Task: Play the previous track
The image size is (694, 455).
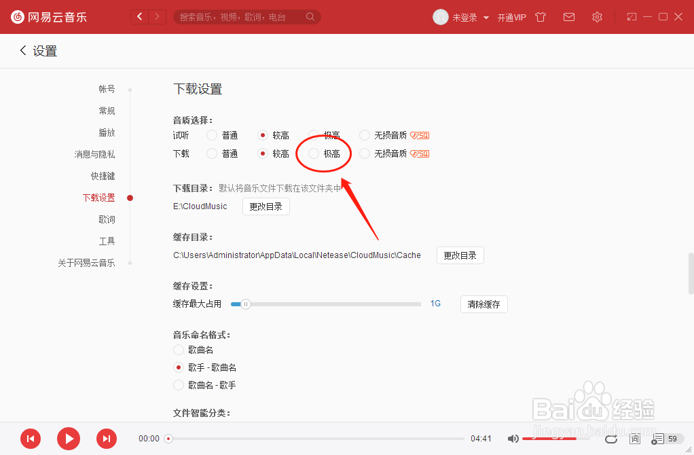Action: click(31, 439)
